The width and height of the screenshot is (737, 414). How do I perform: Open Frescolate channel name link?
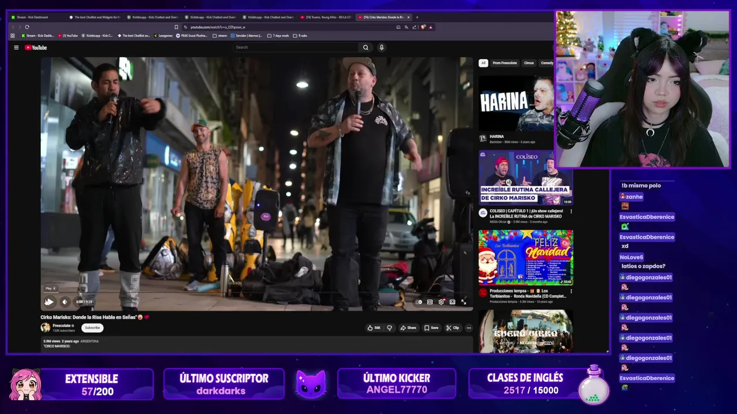62,325
